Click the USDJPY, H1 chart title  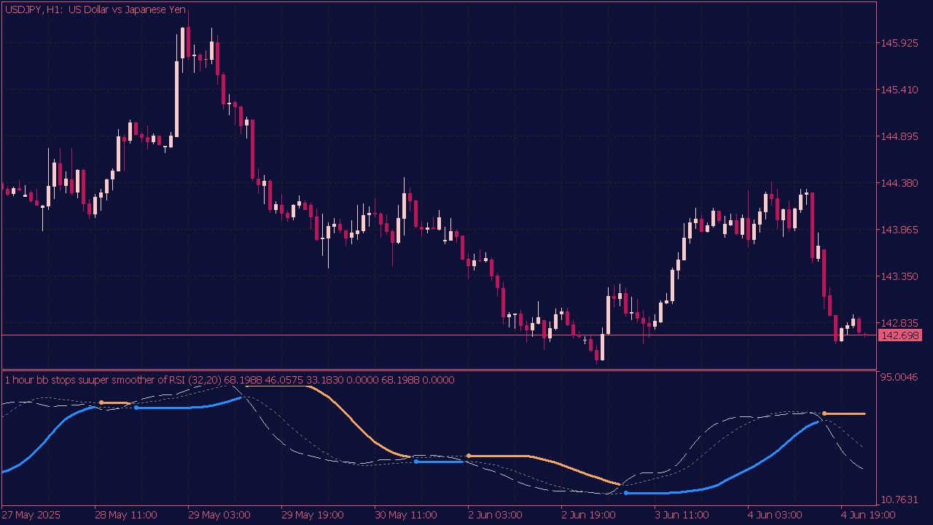95,9
